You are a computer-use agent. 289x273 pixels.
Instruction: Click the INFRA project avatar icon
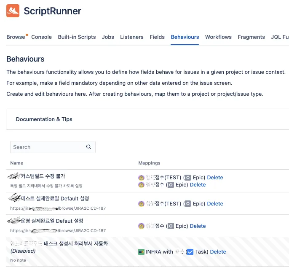[x=141, y=252]
